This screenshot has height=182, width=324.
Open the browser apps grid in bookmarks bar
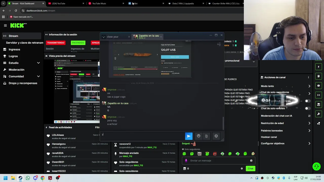pos(3,17)
